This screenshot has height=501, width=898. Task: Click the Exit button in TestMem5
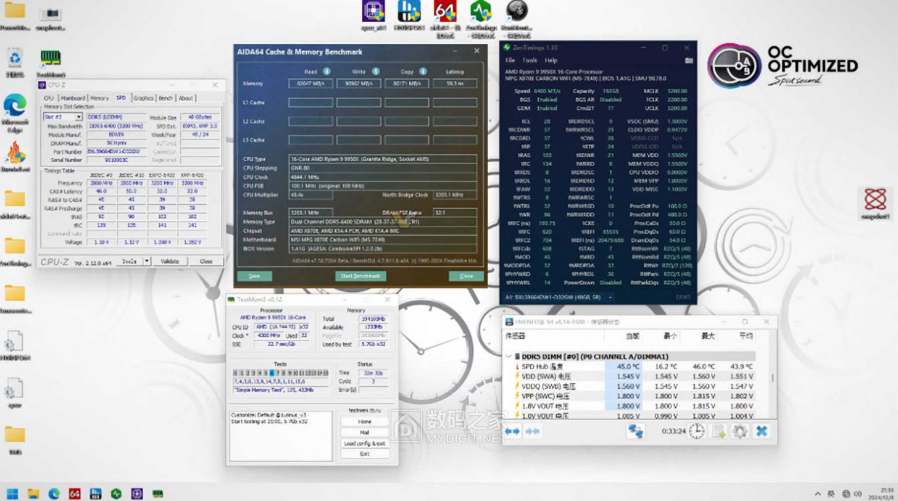[364, 453]
